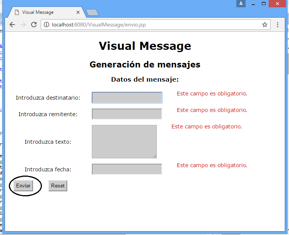
Task: Close the Visual Message tab
Action: pos(78,12)
